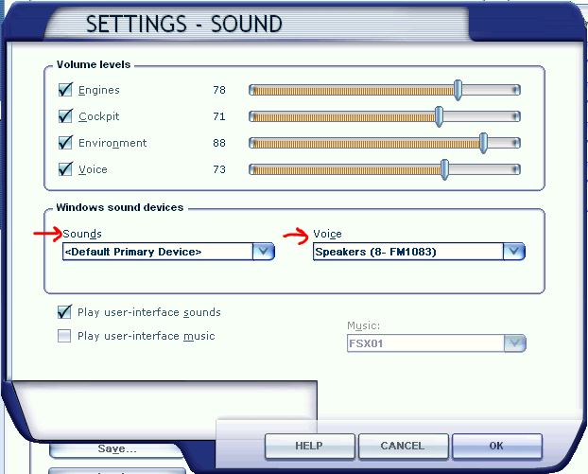Click the Environment volume value 88

pos(219,143)
